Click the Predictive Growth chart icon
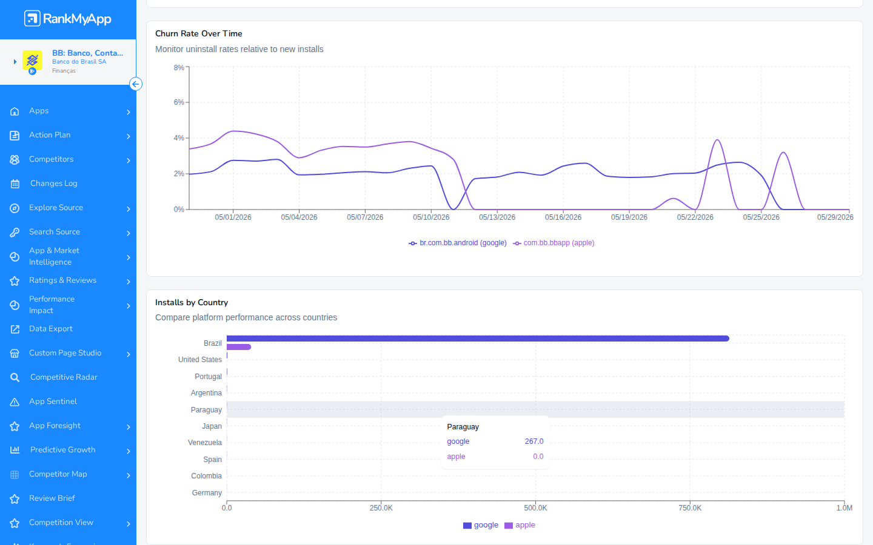 pyautogui.click(x=15, y=450)
